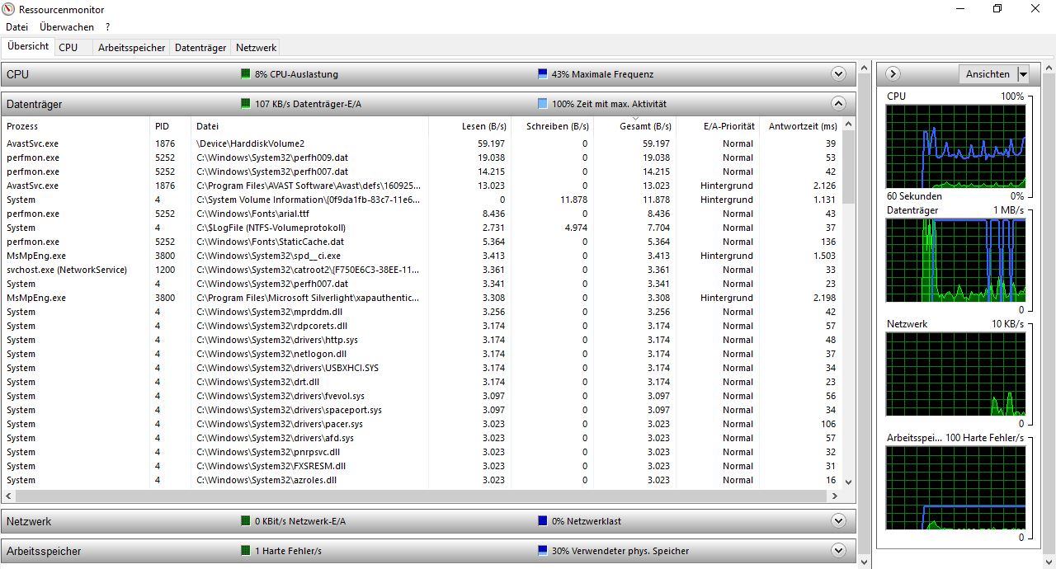Click the StaticCache.dat file entry
Image resolution: width=1056 pixels, height=569 pixels.
[270, 242]
